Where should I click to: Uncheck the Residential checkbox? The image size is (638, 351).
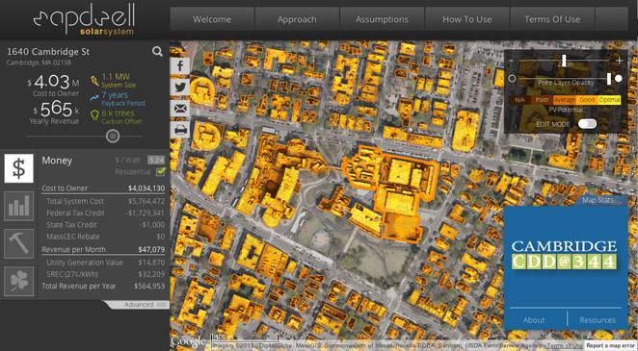click(161, 172)
